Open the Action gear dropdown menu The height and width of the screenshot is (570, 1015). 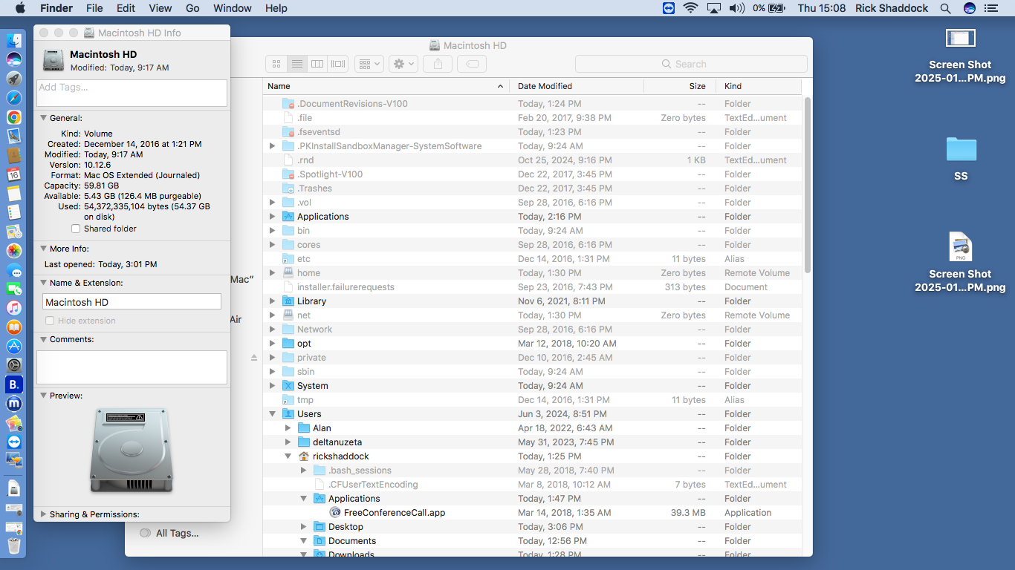coord(404,64)
